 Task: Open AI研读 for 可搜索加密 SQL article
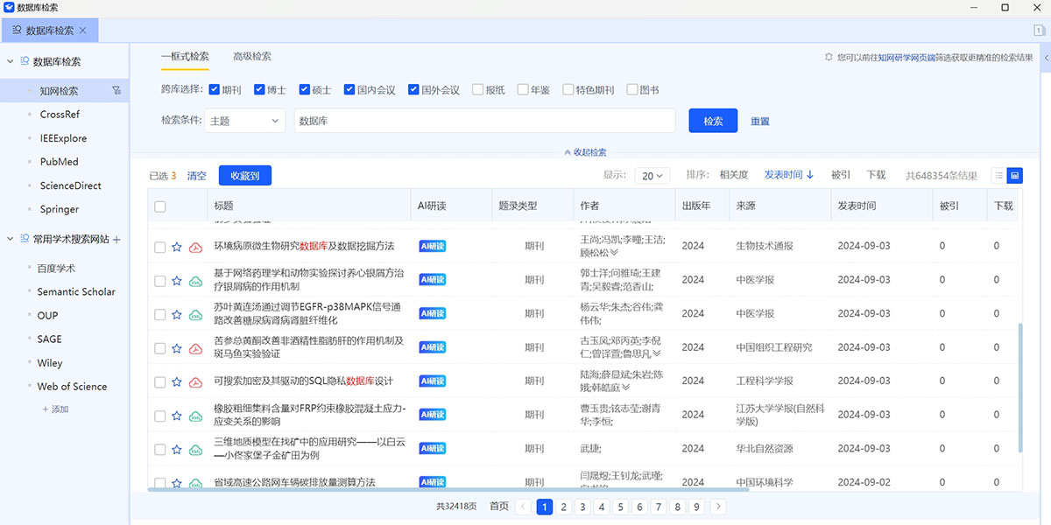point(432,381)
